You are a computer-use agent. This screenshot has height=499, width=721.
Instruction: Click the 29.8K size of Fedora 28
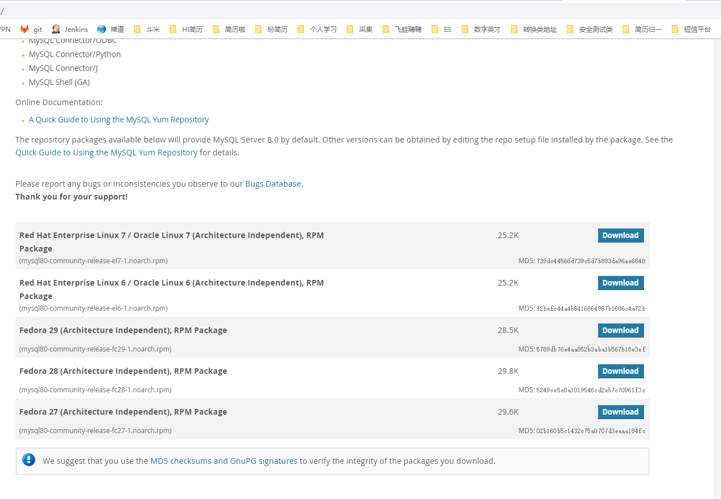(x=508, y=371)
